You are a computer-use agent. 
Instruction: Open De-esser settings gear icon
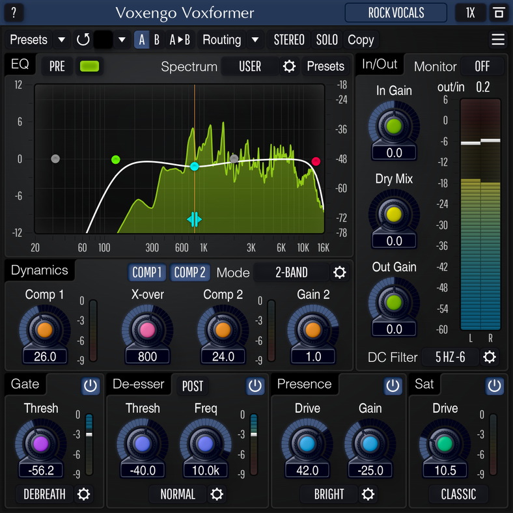(x=217, y=494)
